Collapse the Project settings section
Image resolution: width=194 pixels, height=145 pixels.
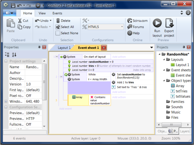pos(6,61)
